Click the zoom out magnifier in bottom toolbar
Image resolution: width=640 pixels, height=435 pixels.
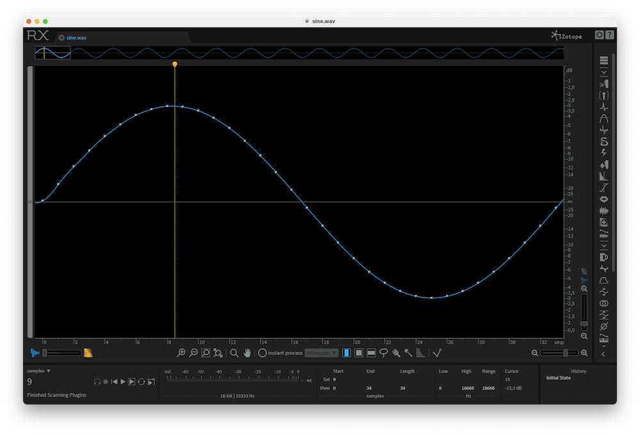tap(193, 353)
